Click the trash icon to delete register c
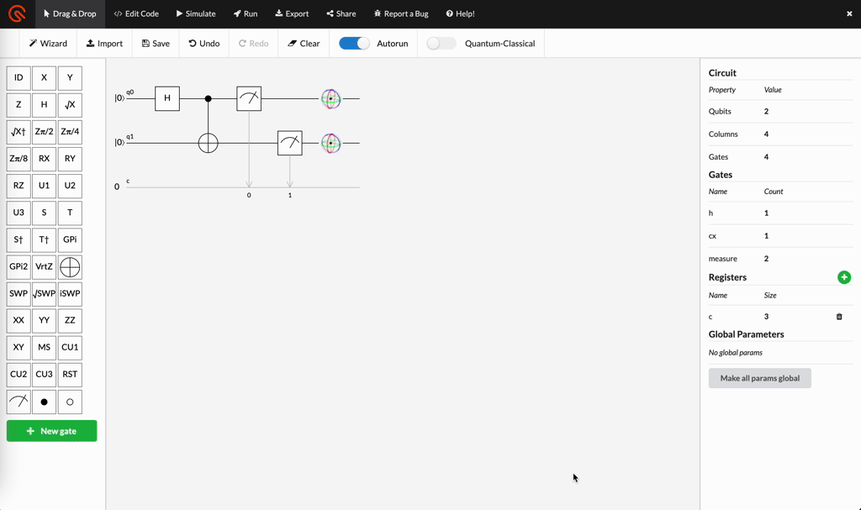861x510 pixels. coord(838,316)
